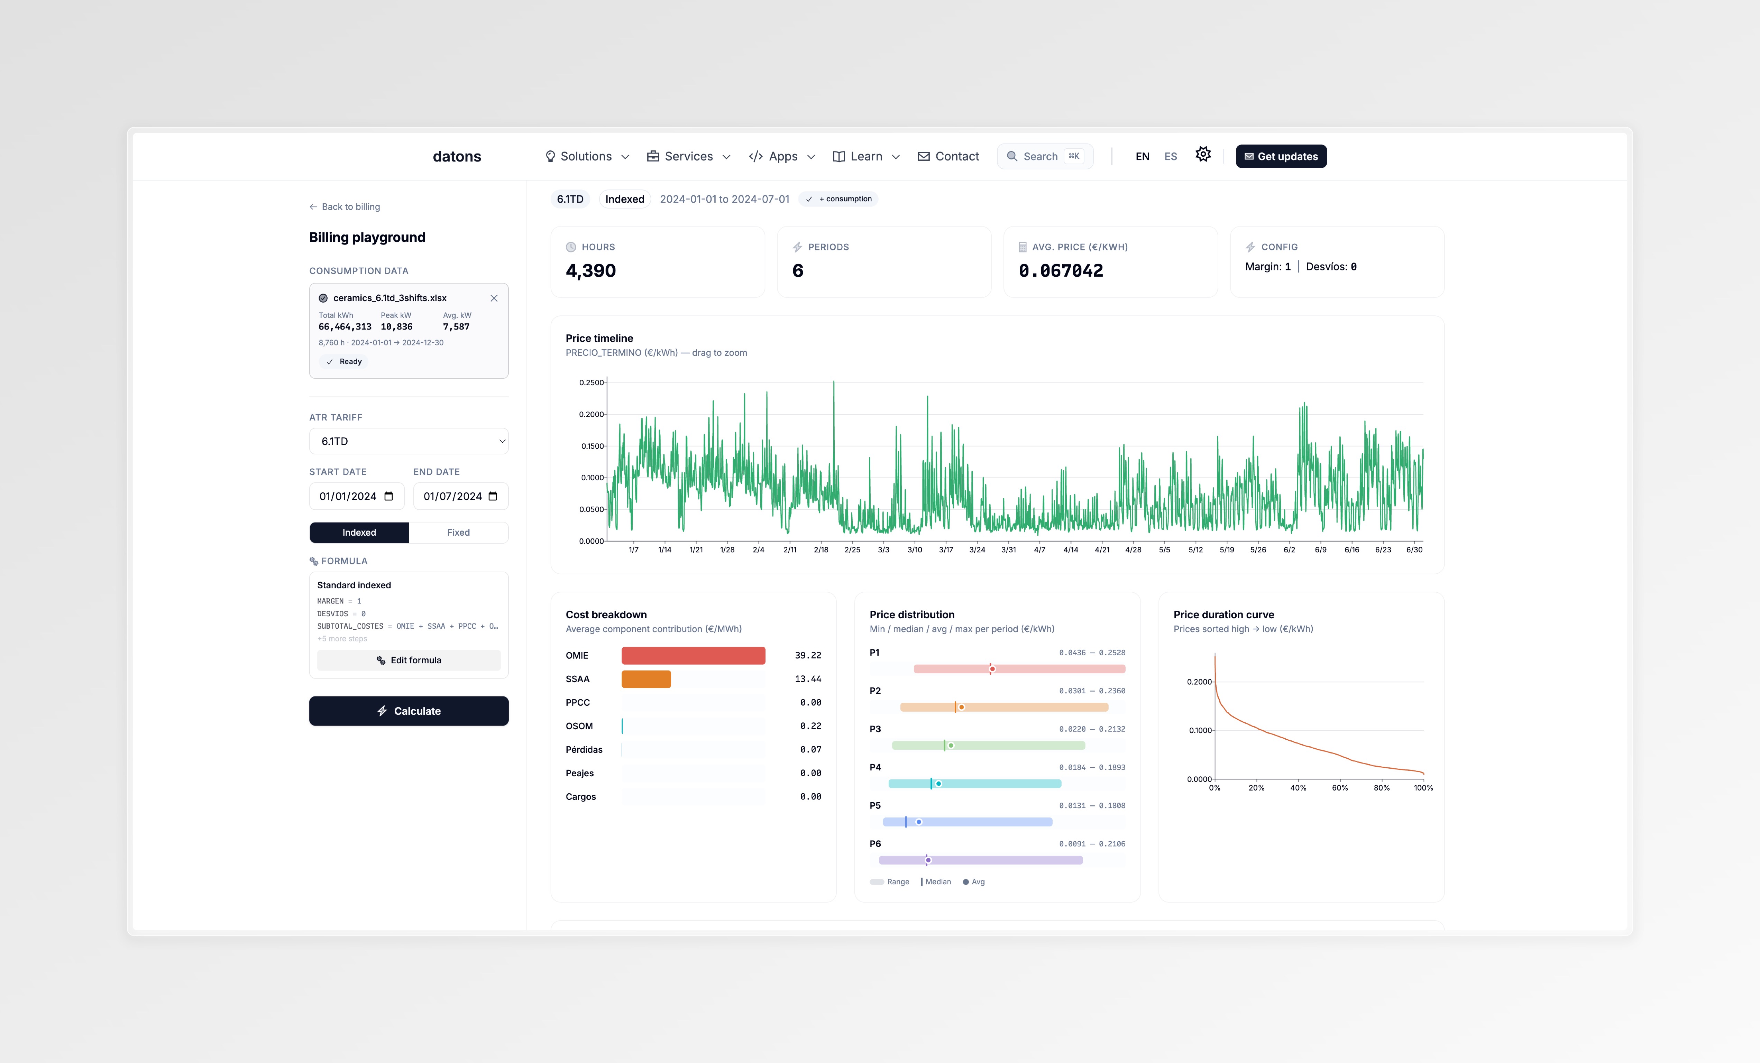Click the envelope icon next to Contact

924,156
